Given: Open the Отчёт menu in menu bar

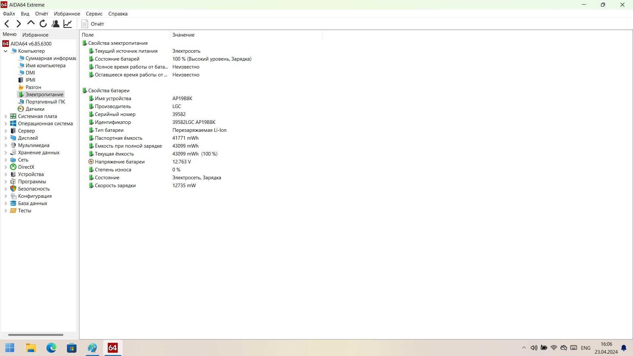Looking at the screenshot, I should pos(42,14).
